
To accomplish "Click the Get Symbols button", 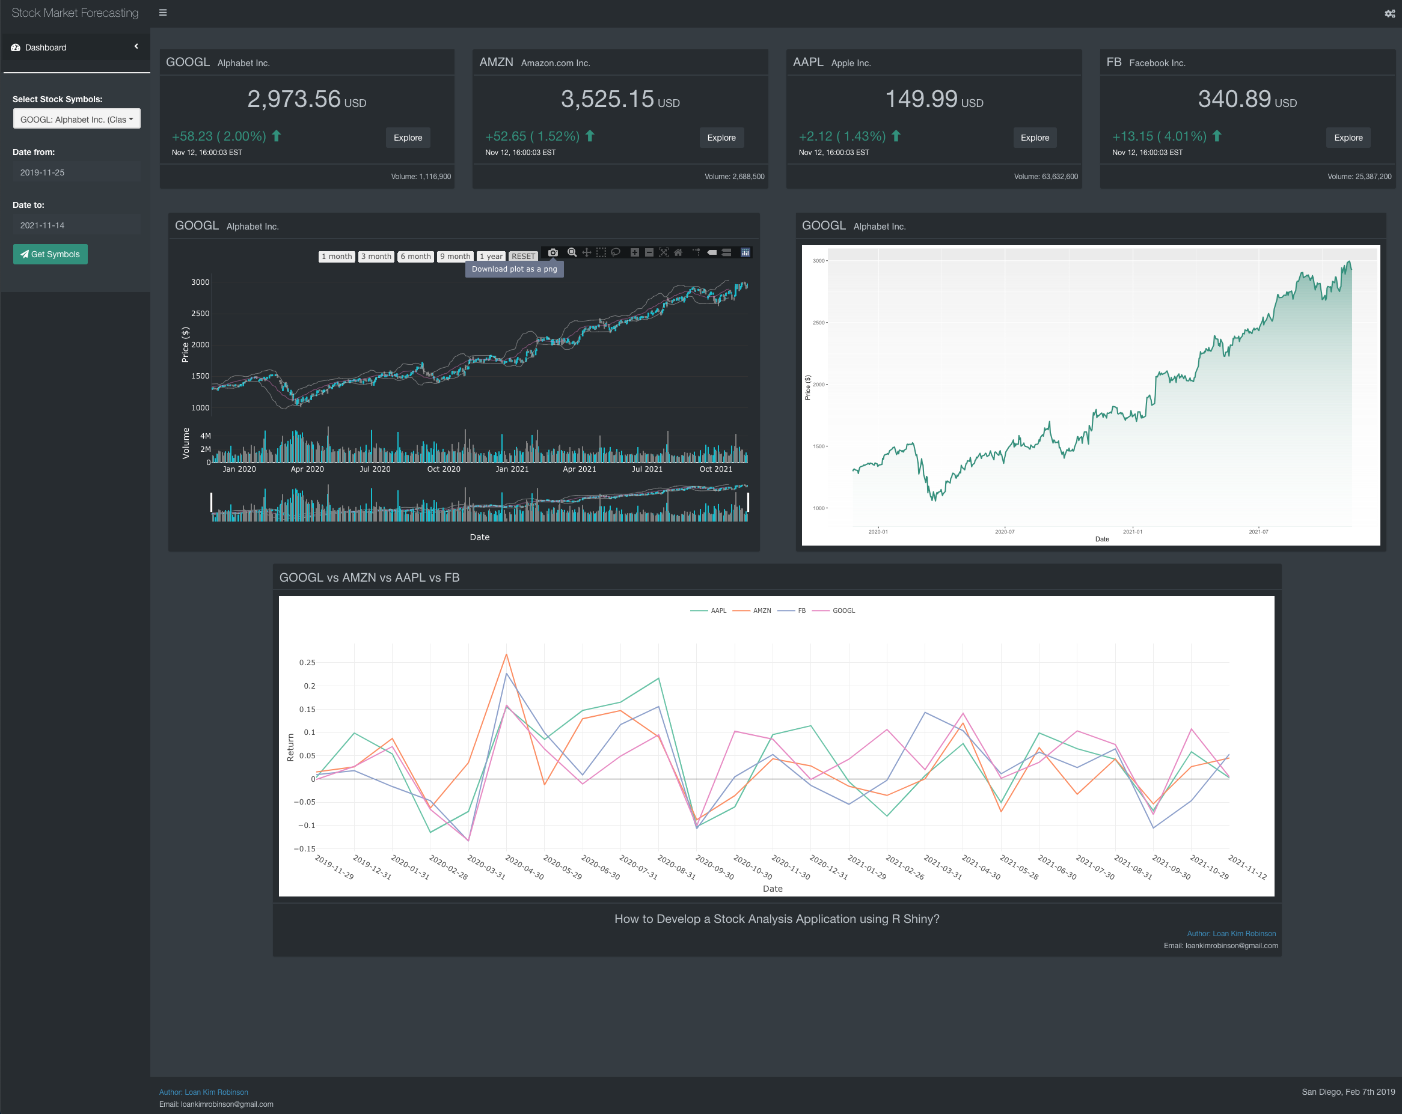I will pyautogui.click(x=50, y=254).
